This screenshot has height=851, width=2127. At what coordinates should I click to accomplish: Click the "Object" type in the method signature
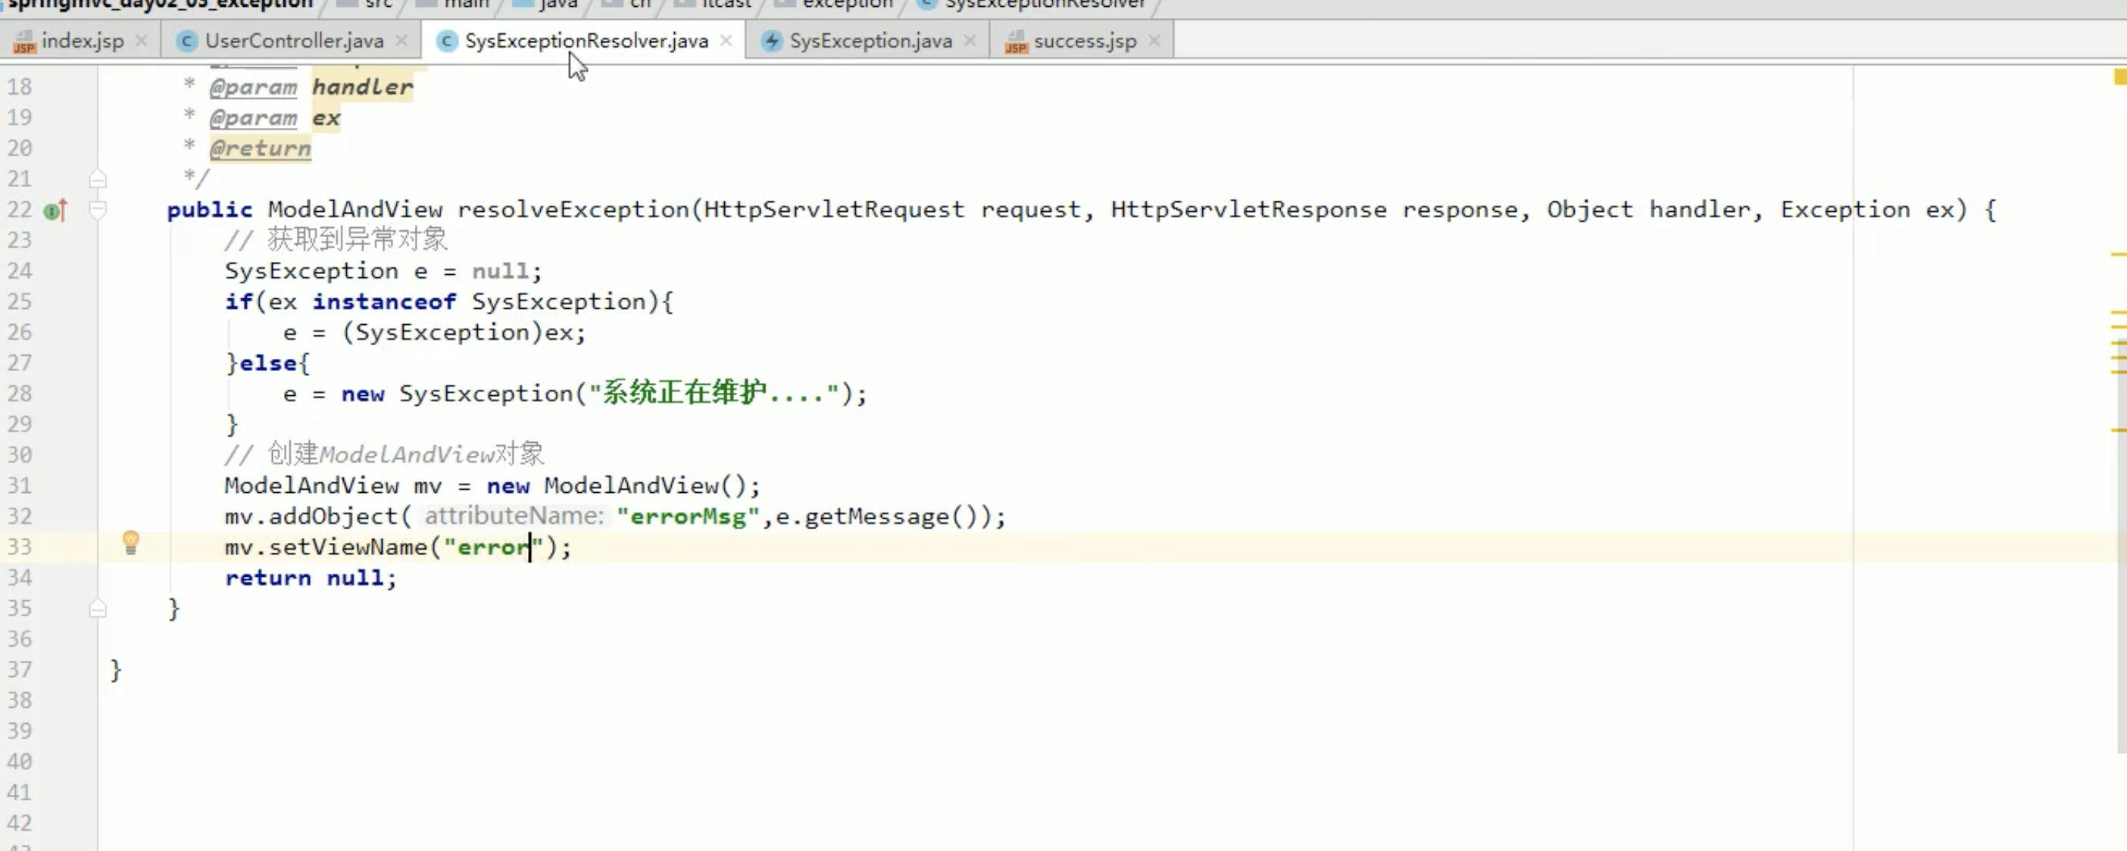[x=1589, y=210]
